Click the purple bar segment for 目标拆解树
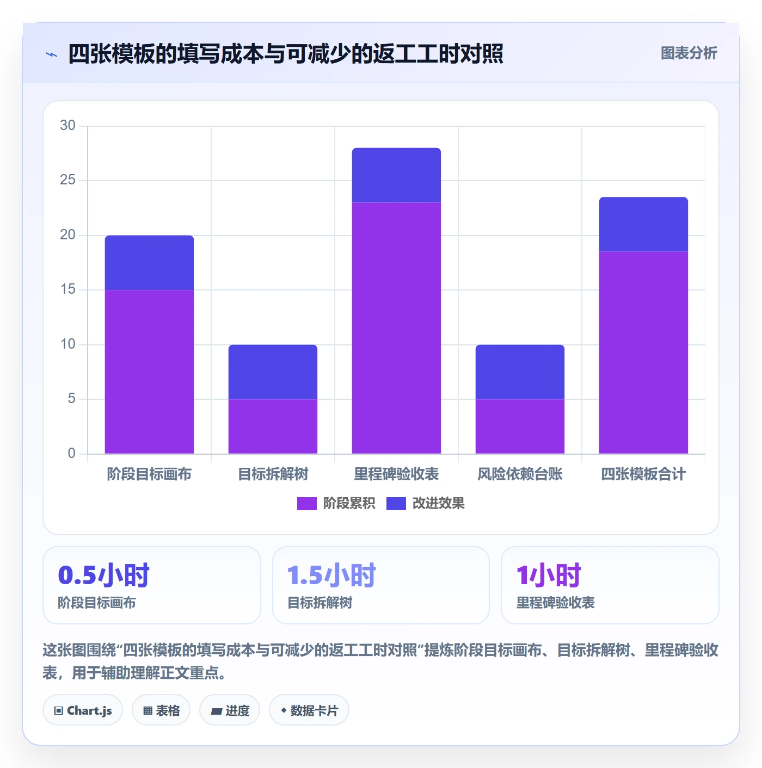 pos(273,426)
